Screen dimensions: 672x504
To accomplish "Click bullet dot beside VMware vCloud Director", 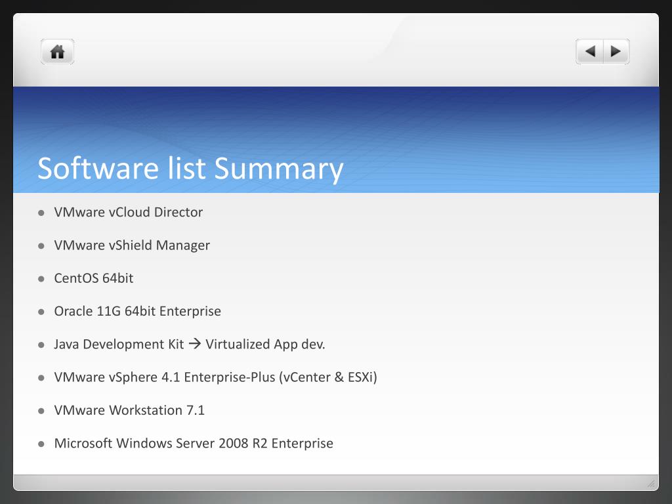I will 41,213.
